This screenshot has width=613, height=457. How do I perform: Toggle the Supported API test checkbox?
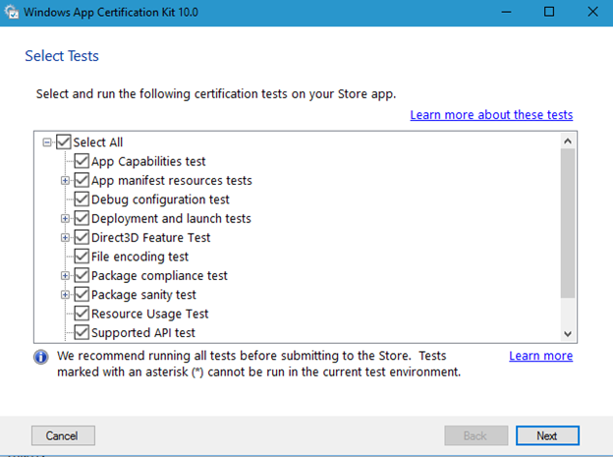point(82,332)
